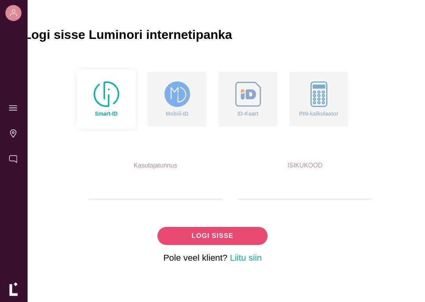The image size is (425, 302).
Task: Click the location pin icon
Action: point(13,133)
